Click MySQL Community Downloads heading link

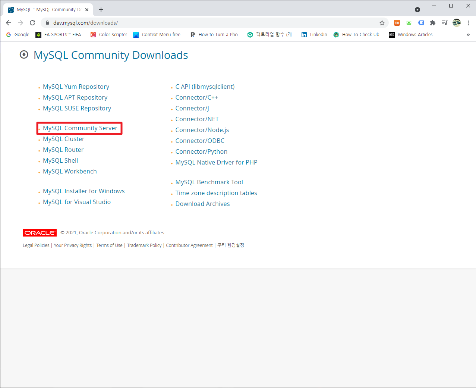pyautogui.click(x=111, y=55)
